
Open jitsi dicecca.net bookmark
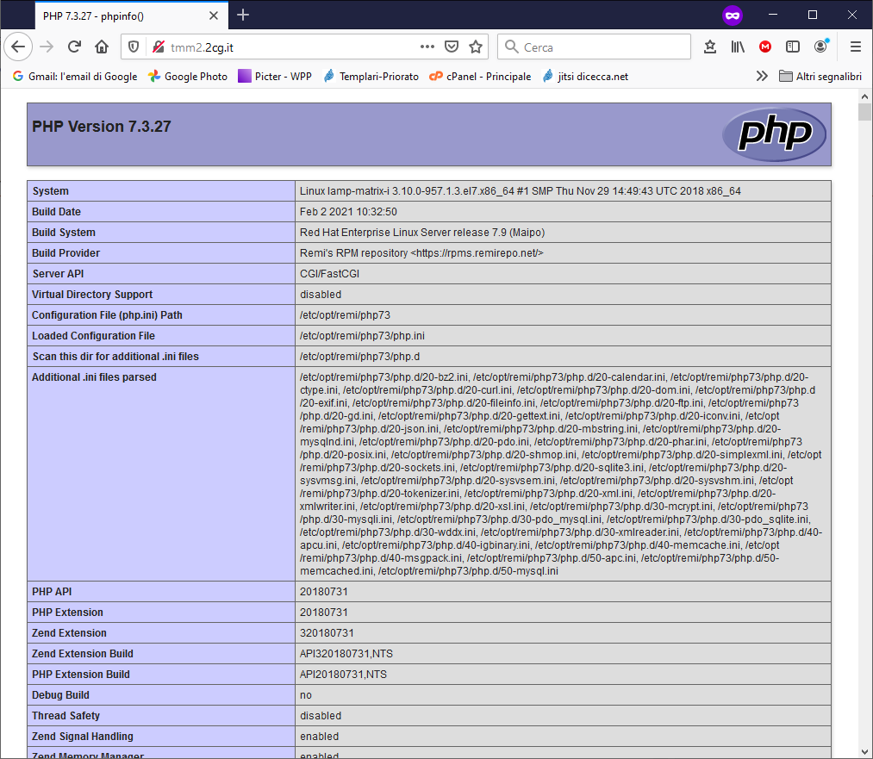coord(586,76)
